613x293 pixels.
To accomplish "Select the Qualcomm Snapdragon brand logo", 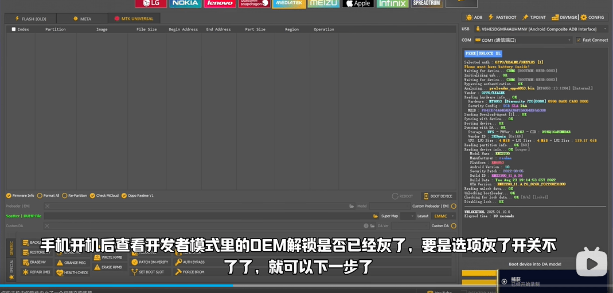I will coord(254,3).
